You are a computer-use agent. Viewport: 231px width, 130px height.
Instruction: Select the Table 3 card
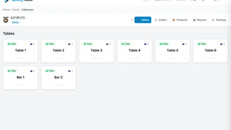coord(97,51)
